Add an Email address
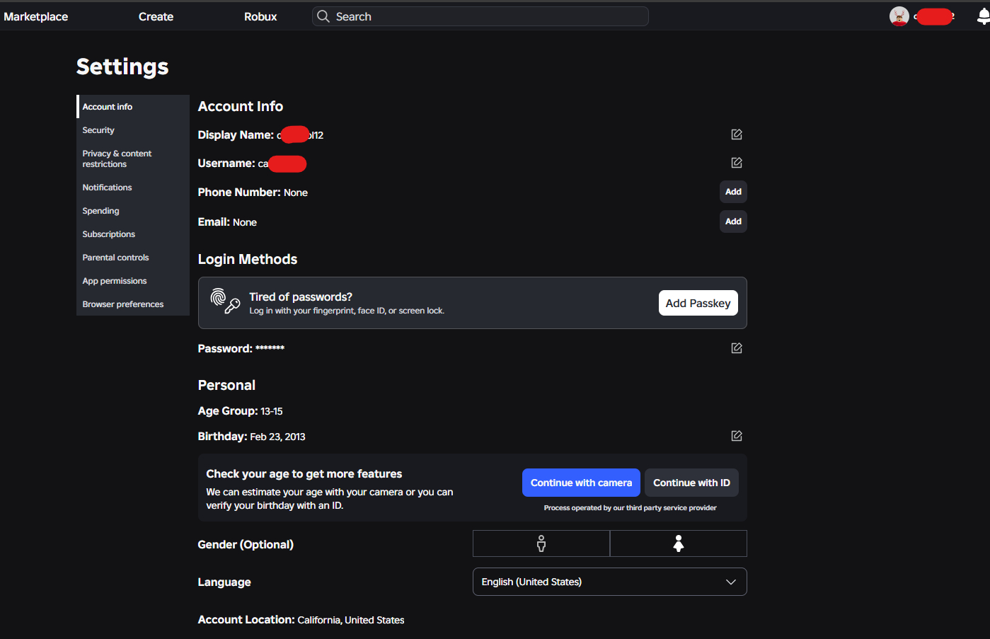The height and width of the screenshot is (639, 990). click(x=733, y=221)
